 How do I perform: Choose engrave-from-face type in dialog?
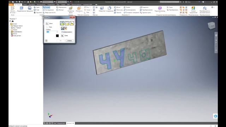click(67, 23)
